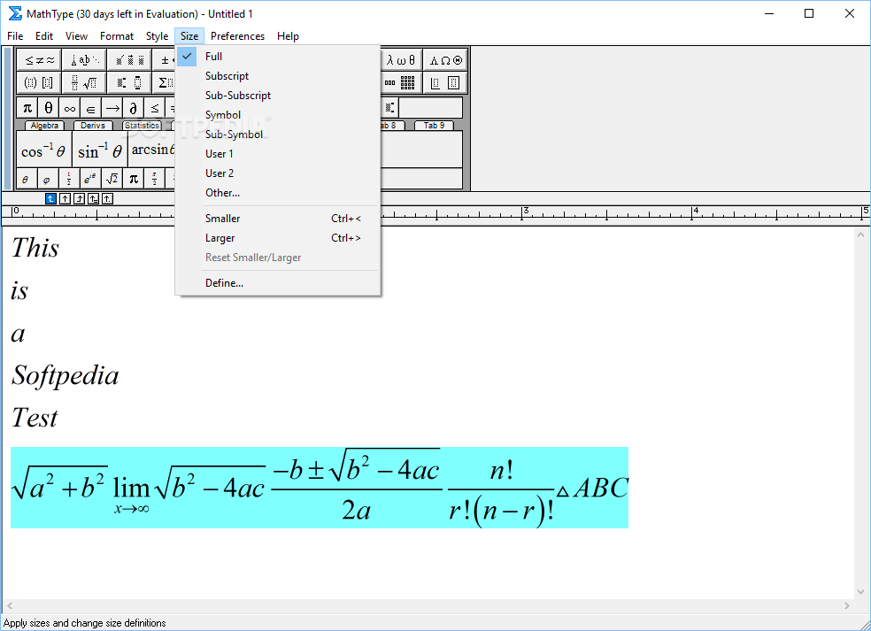Screen dimensions: 871x631
Task: Choose User 1 size
Action: pos(278,153)
